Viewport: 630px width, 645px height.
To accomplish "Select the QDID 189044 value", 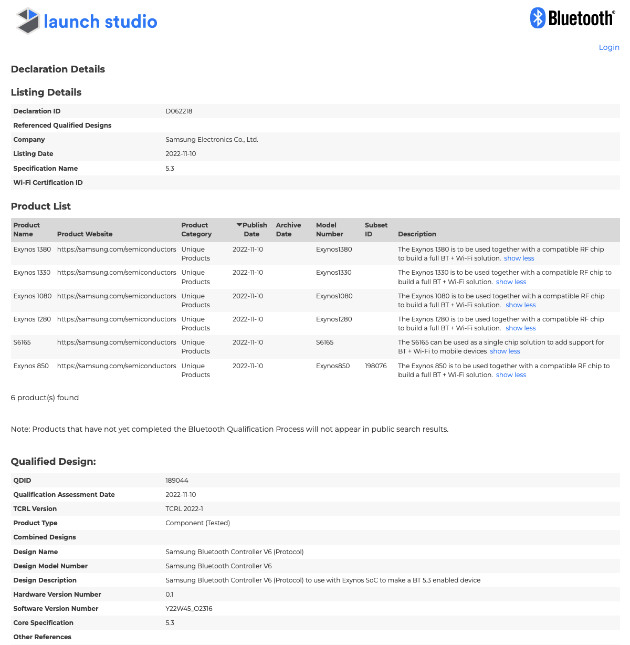I will [x=176, y=480].
